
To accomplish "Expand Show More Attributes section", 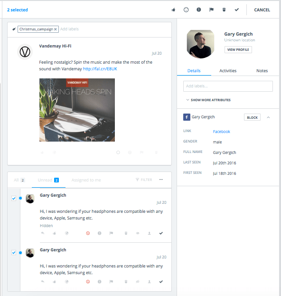I will point(208,100).
